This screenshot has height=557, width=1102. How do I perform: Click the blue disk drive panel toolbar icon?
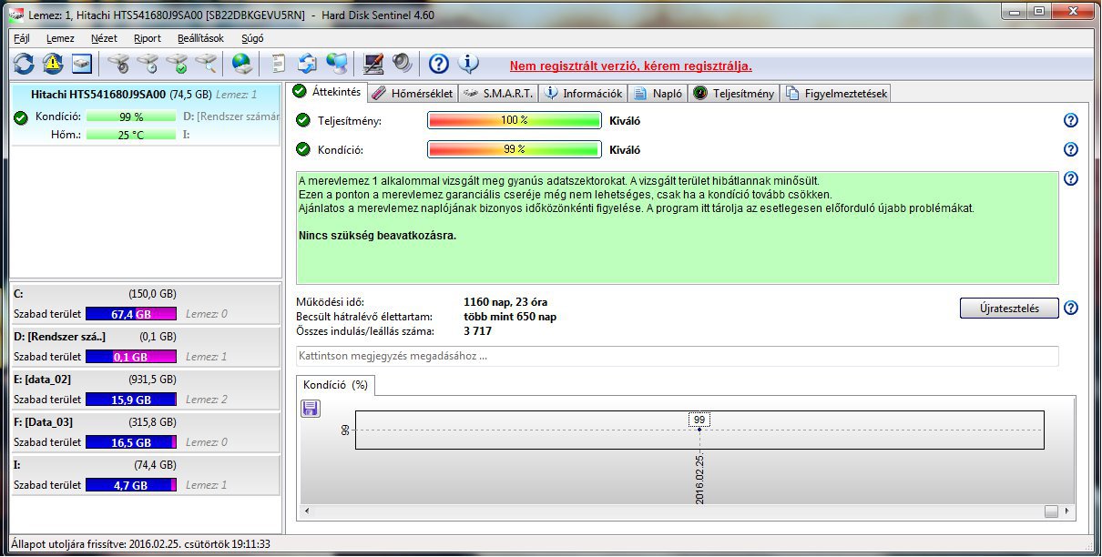pos(83,64)
